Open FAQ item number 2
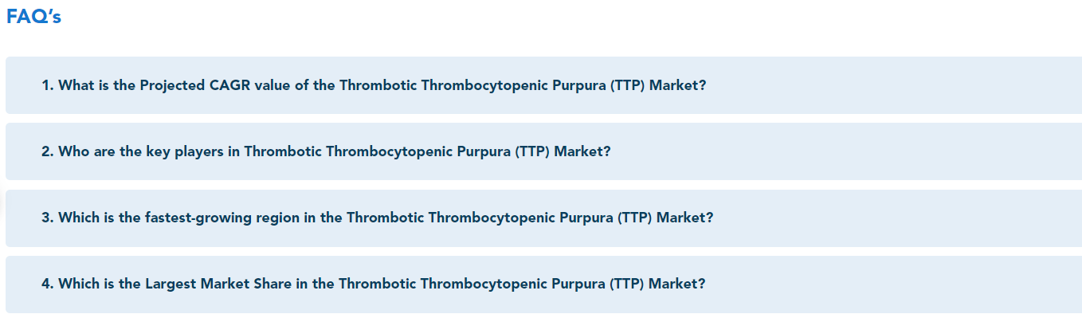Screen dimensions: 1082x318 tap(543, 151)
